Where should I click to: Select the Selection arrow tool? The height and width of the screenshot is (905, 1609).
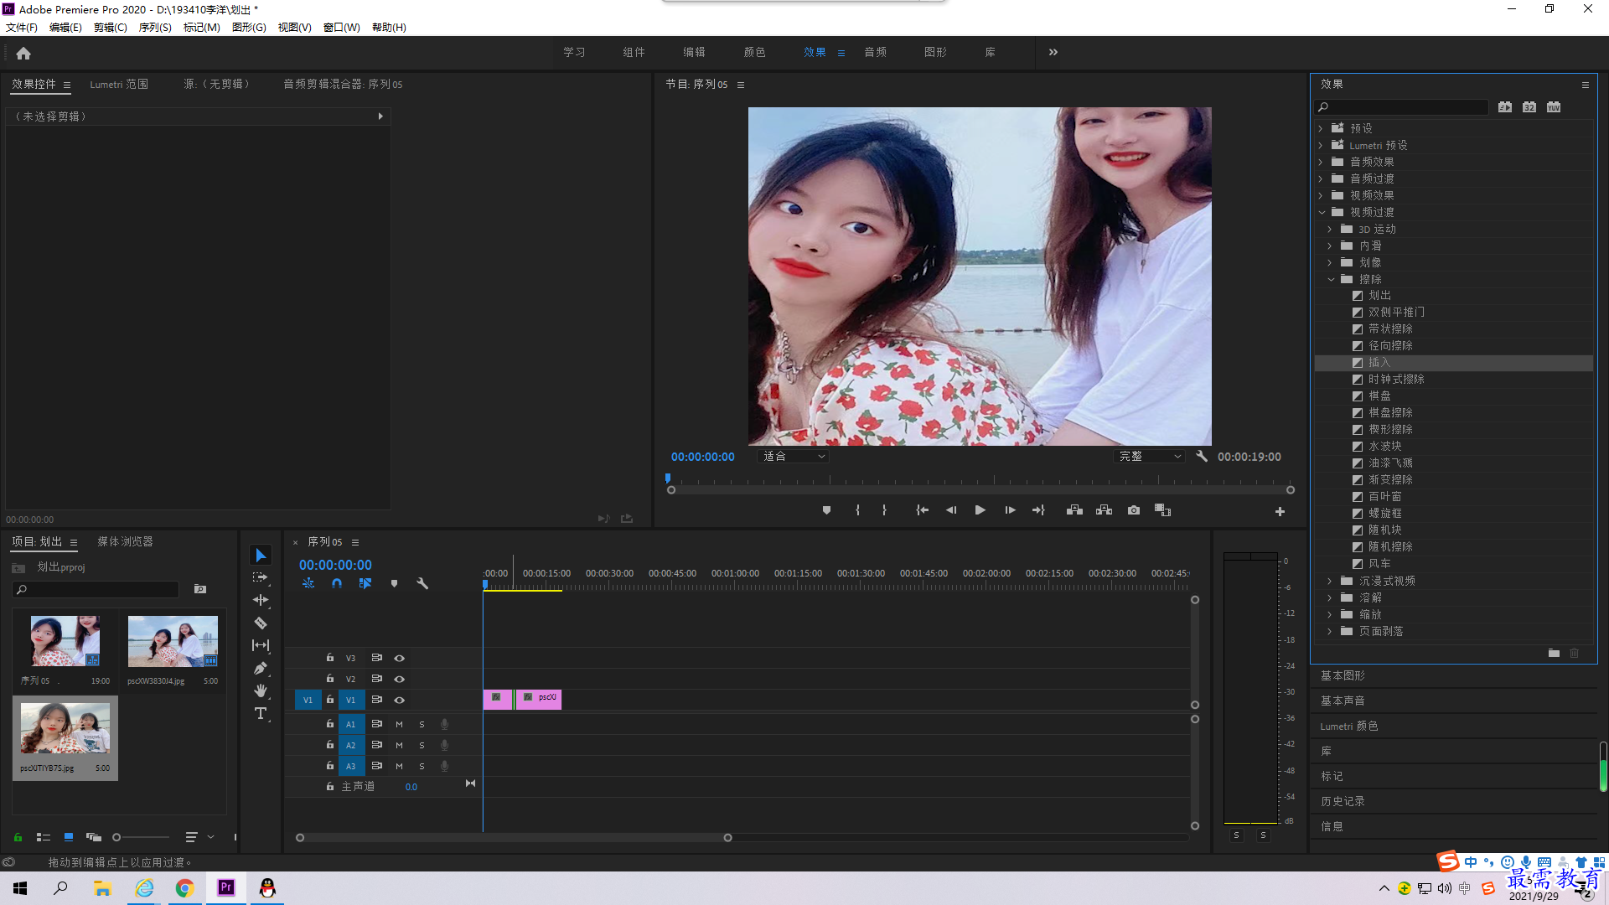pyautogui.click(x=261, y=556)
